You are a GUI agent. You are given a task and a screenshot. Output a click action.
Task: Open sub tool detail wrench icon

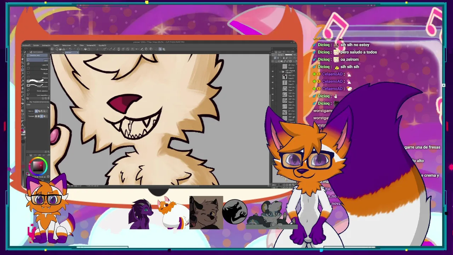click(x=48, y=152)
